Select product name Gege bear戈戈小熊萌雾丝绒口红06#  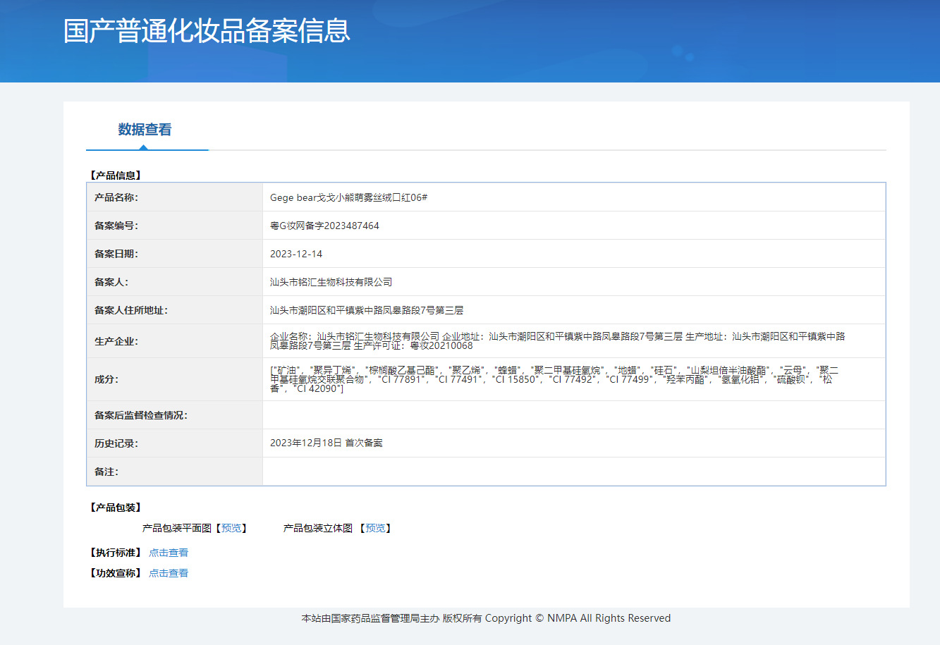coord(348,197)
